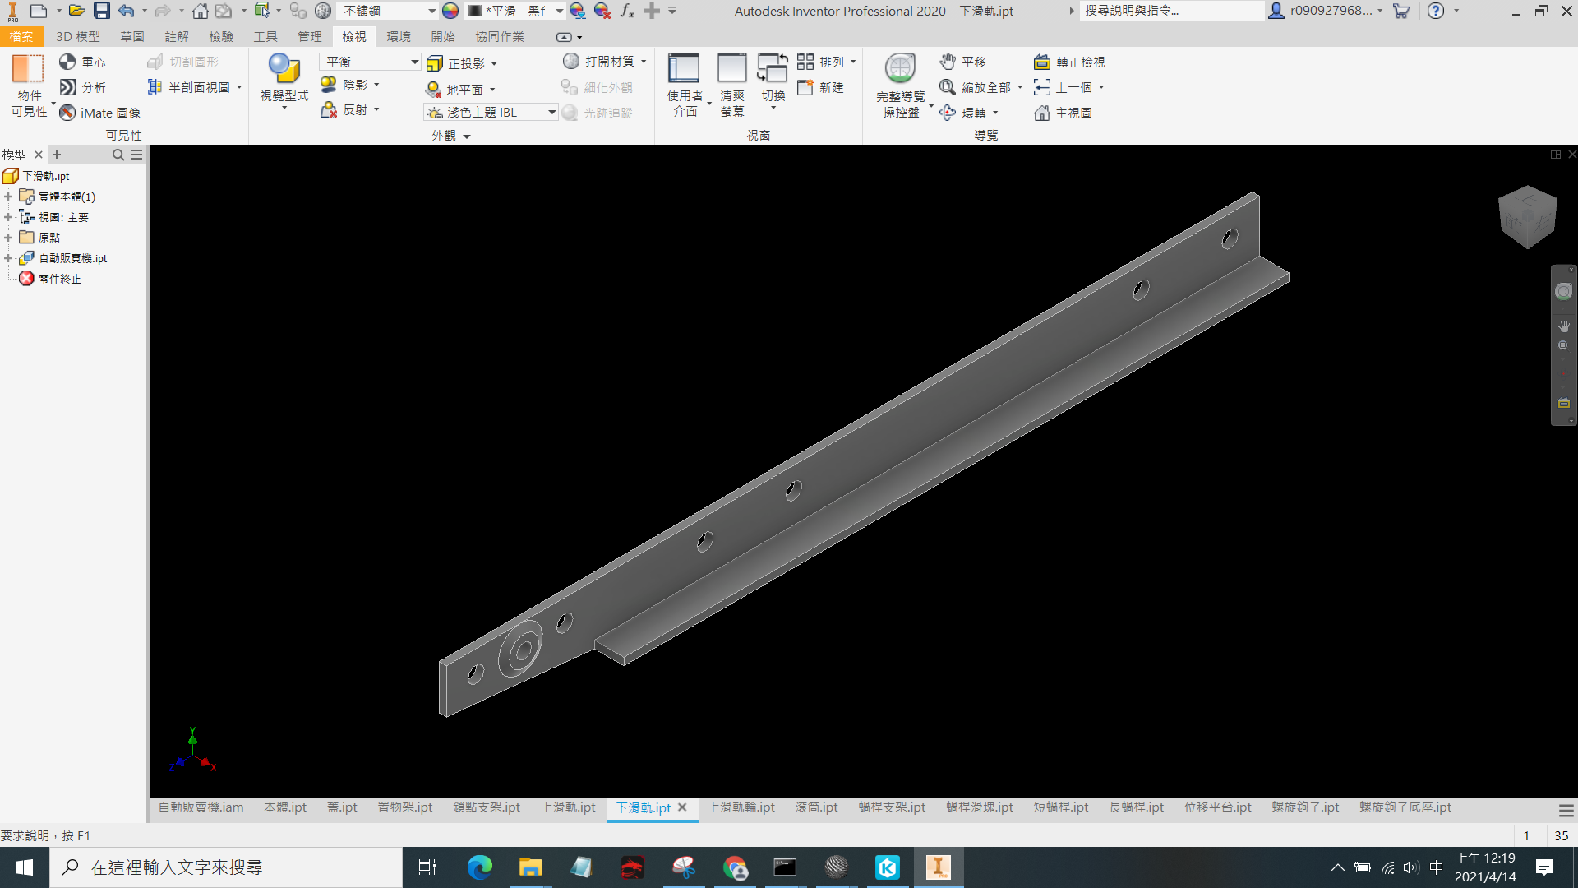Image resolution: width=1578 pixels, height=888 pixels.
Task: Select Orthographic (正投影) projection
Action: point(462,63)
